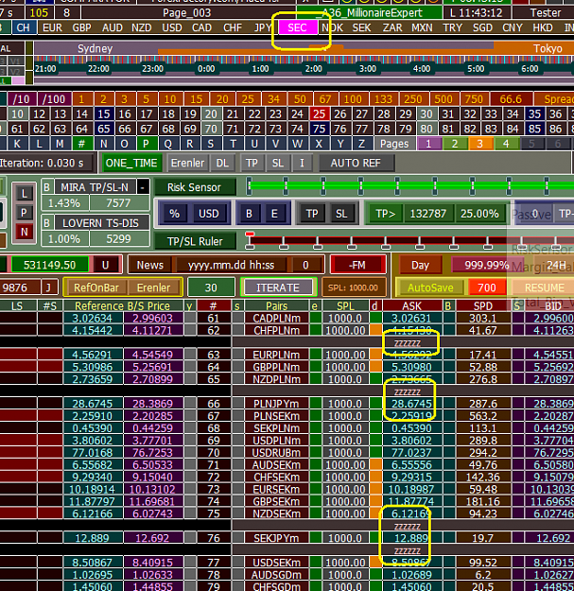574x591 pixels.
Task: Click the SL button next to I
Action: coord(278,164)
